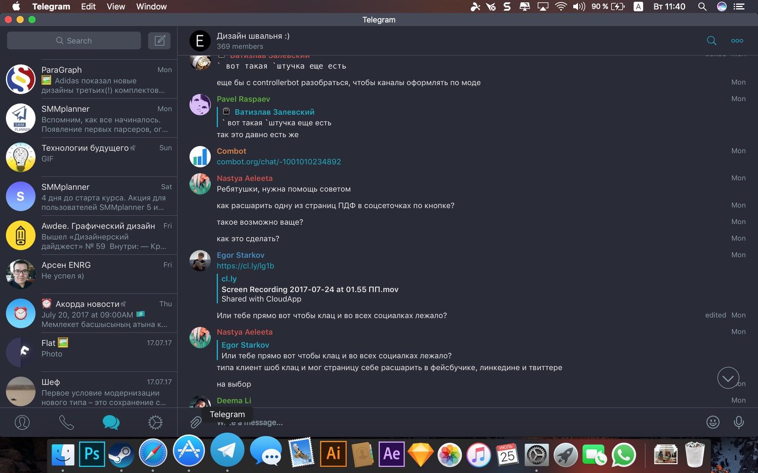The image size is (758, 473).
Task: Click Combot sender name
Action: 232,151
